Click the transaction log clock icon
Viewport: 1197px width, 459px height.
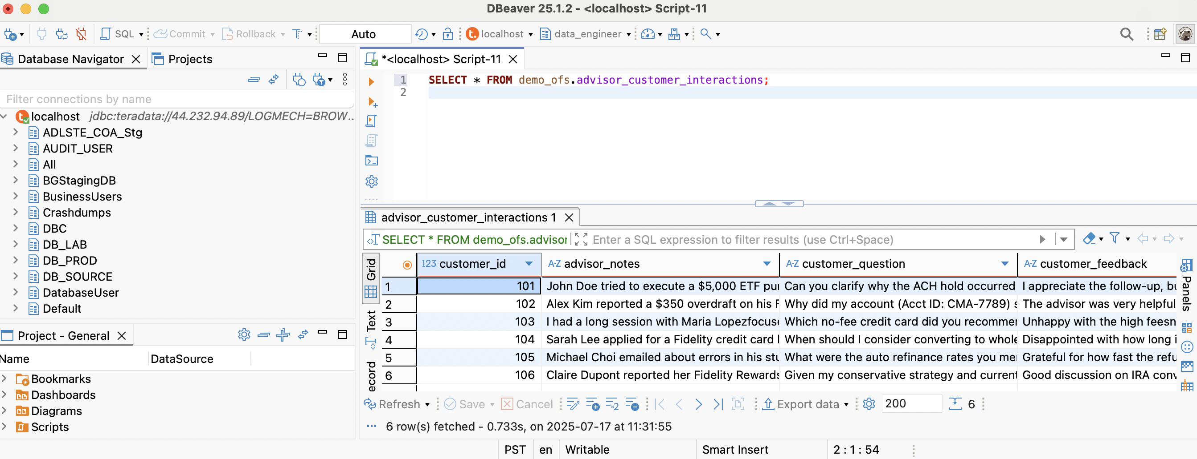click(422, 34)
